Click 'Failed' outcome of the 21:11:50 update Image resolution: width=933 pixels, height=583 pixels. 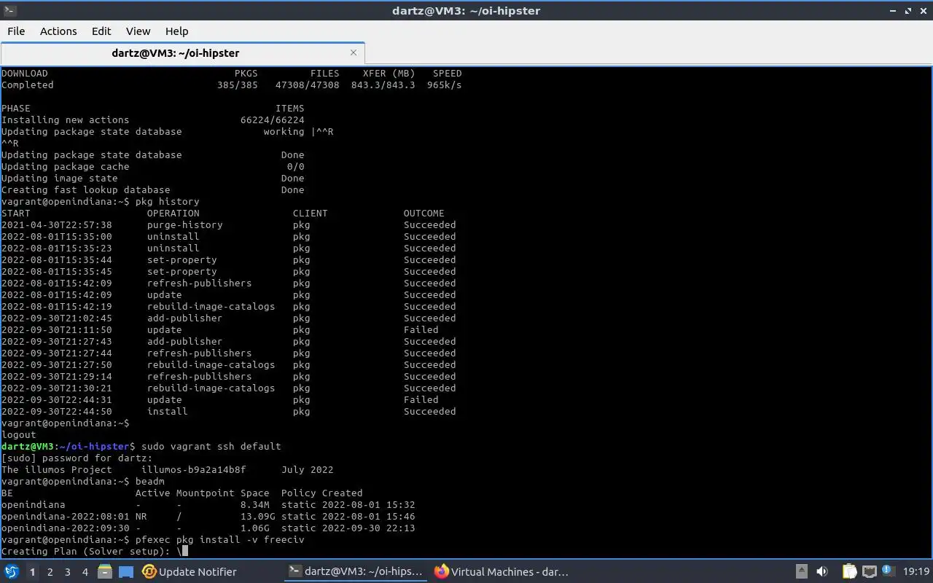[421, 330]
